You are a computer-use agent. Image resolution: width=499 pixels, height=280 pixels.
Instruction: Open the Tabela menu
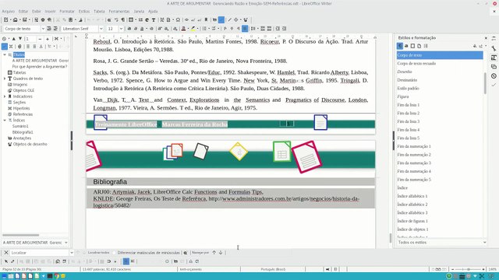coord(99,11)
